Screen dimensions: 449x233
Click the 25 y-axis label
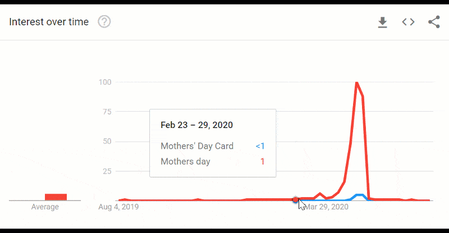point(107,171)
